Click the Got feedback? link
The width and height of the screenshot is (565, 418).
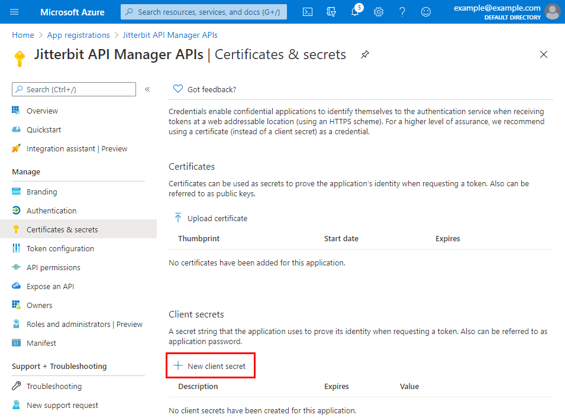pos(211,89)
